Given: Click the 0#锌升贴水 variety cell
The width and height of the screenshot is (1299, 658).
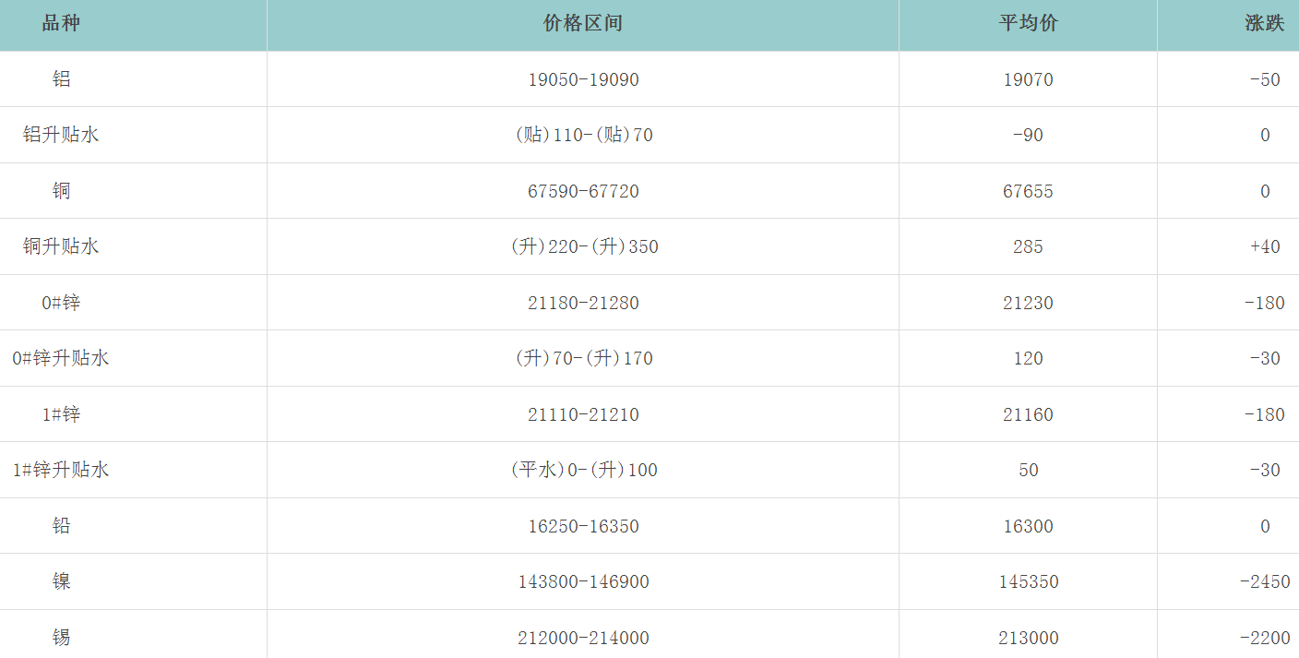Looking at the screenshot, I should [x=61, y=358].
